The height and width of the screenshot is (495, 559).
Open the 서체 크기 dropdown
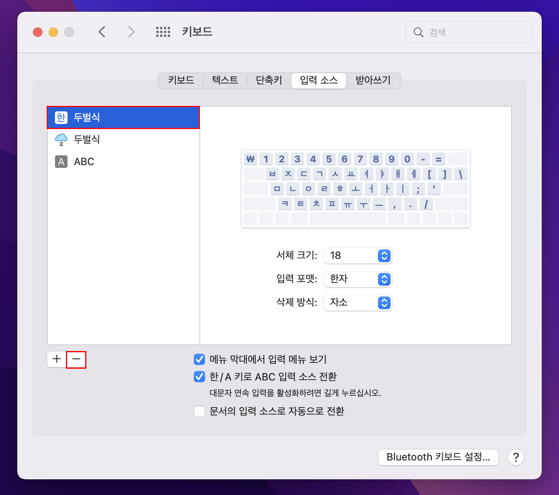pyautogui.click(x=358, y=256)
